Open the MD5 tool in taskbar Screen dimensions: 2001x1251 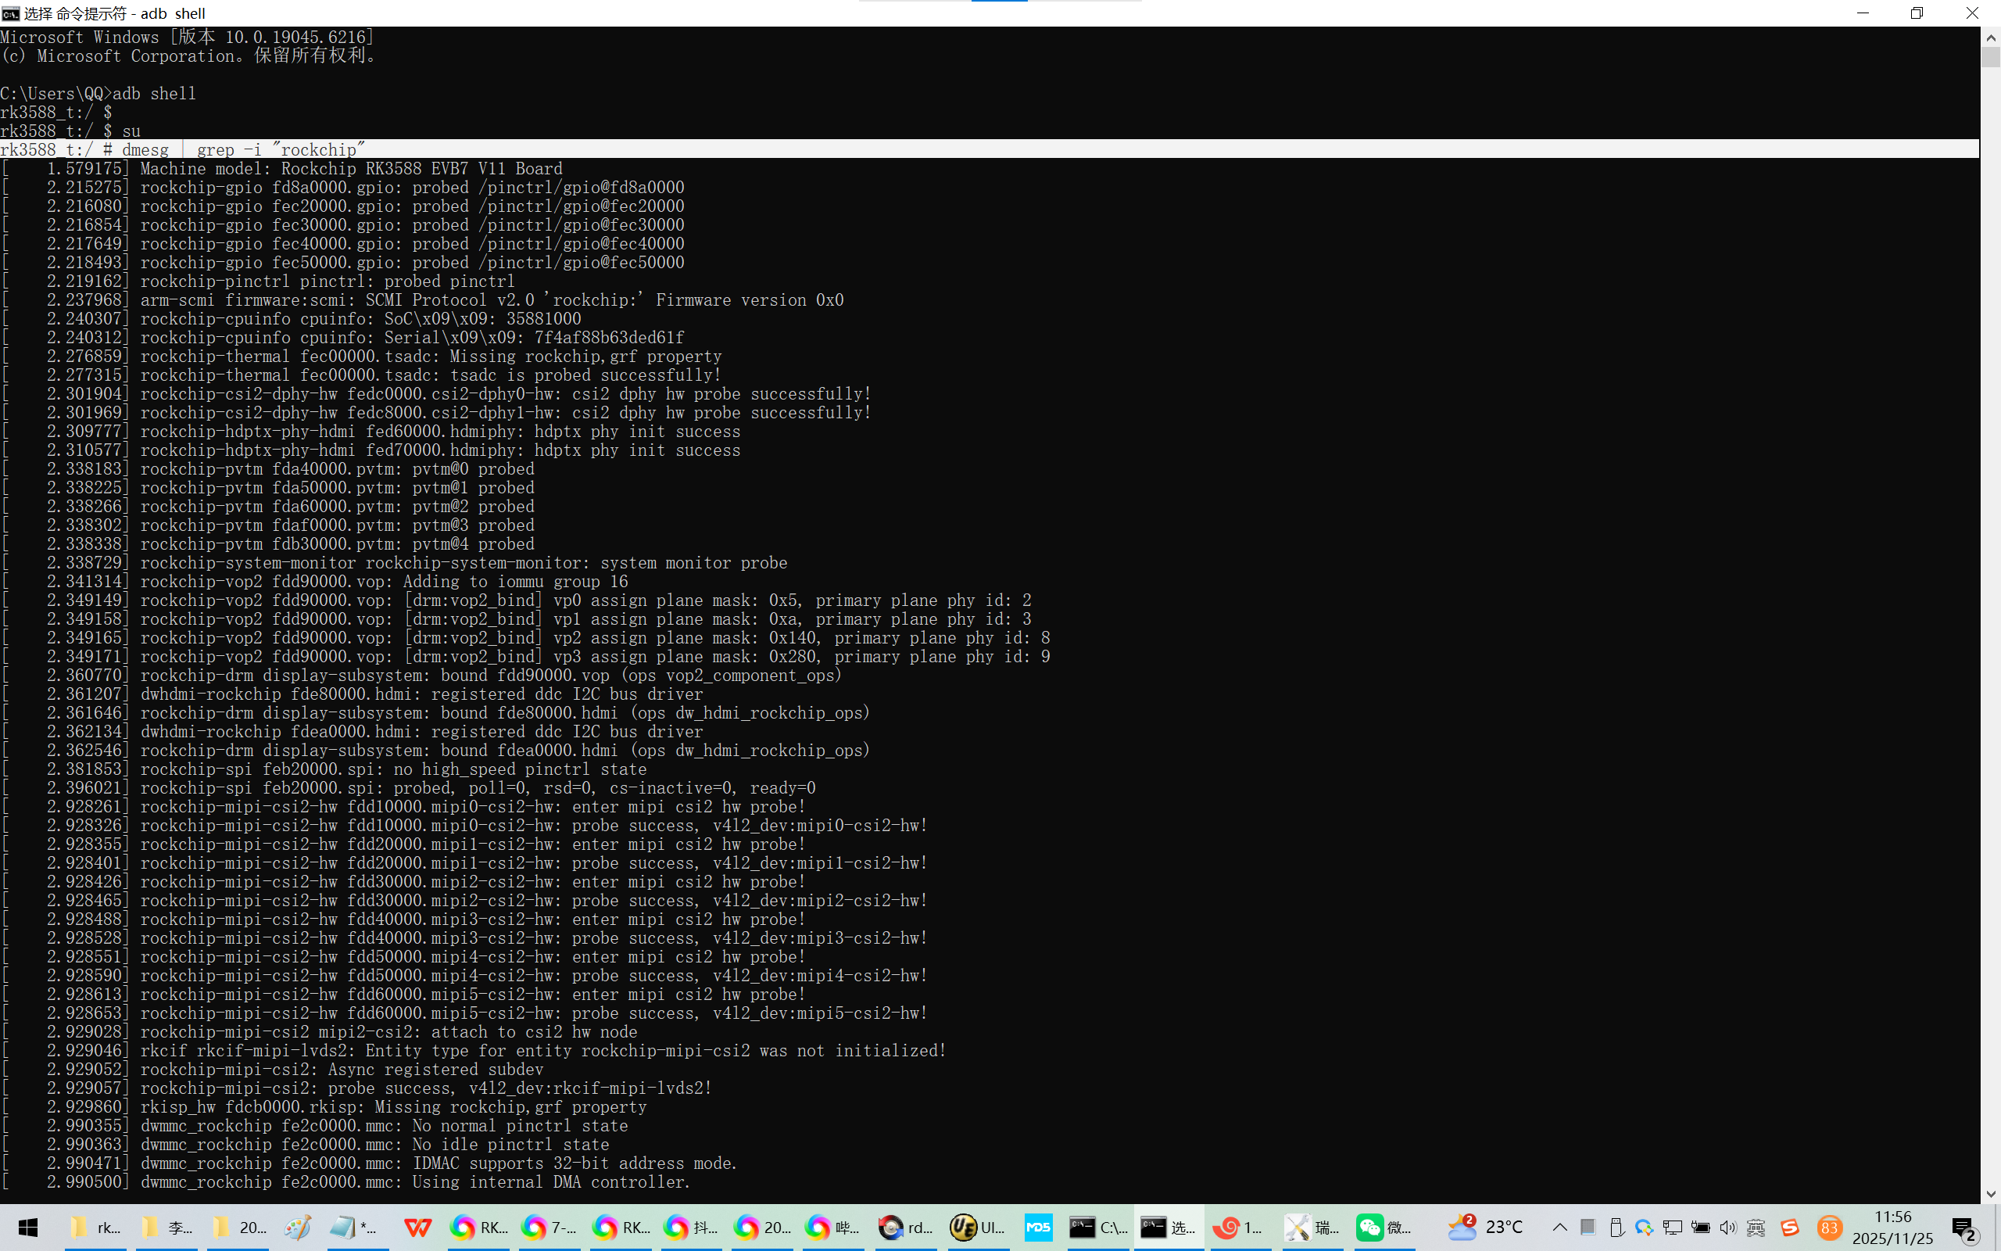[x=1038, y=1227]
